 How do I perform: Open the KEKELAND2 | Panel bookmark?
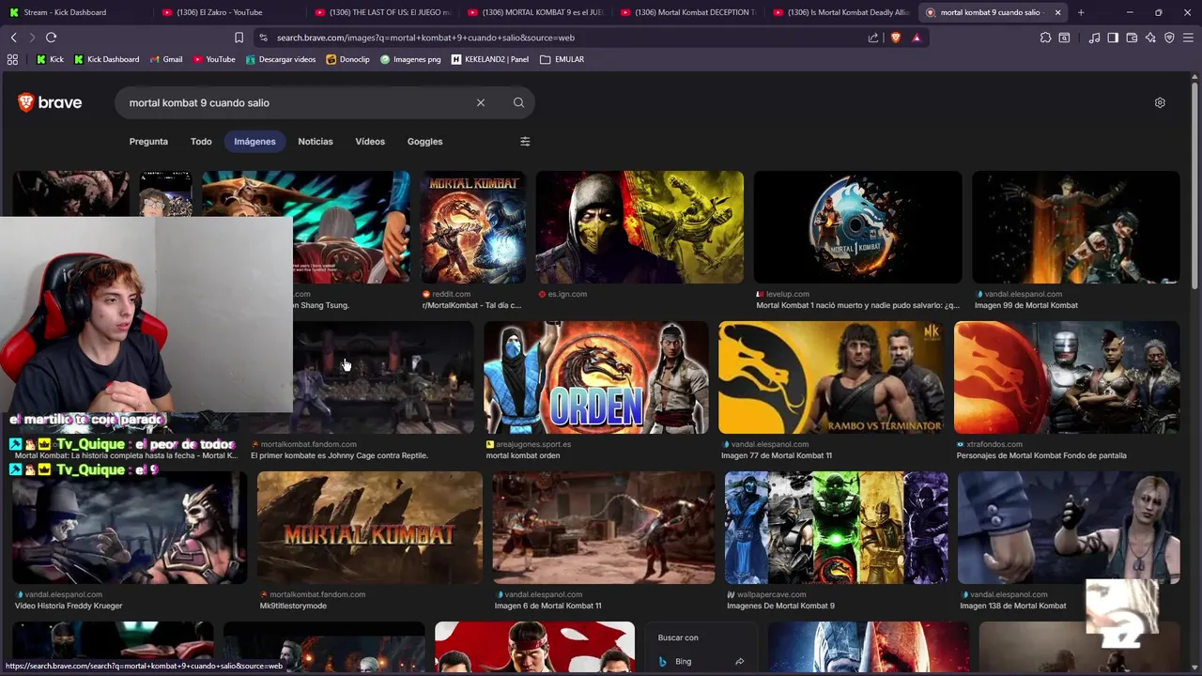coord(490,59)
